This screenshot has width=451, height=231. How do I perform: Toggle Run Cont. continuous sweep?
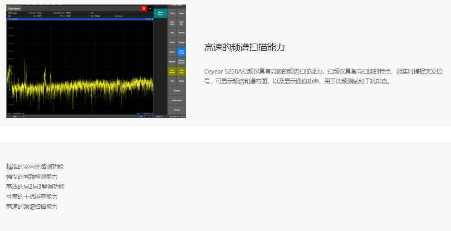point(181,71)
